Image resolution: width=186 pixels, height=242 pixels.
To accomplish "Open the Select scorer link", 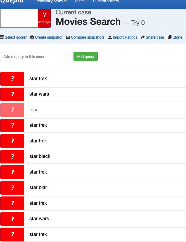I will pos(16,37).
